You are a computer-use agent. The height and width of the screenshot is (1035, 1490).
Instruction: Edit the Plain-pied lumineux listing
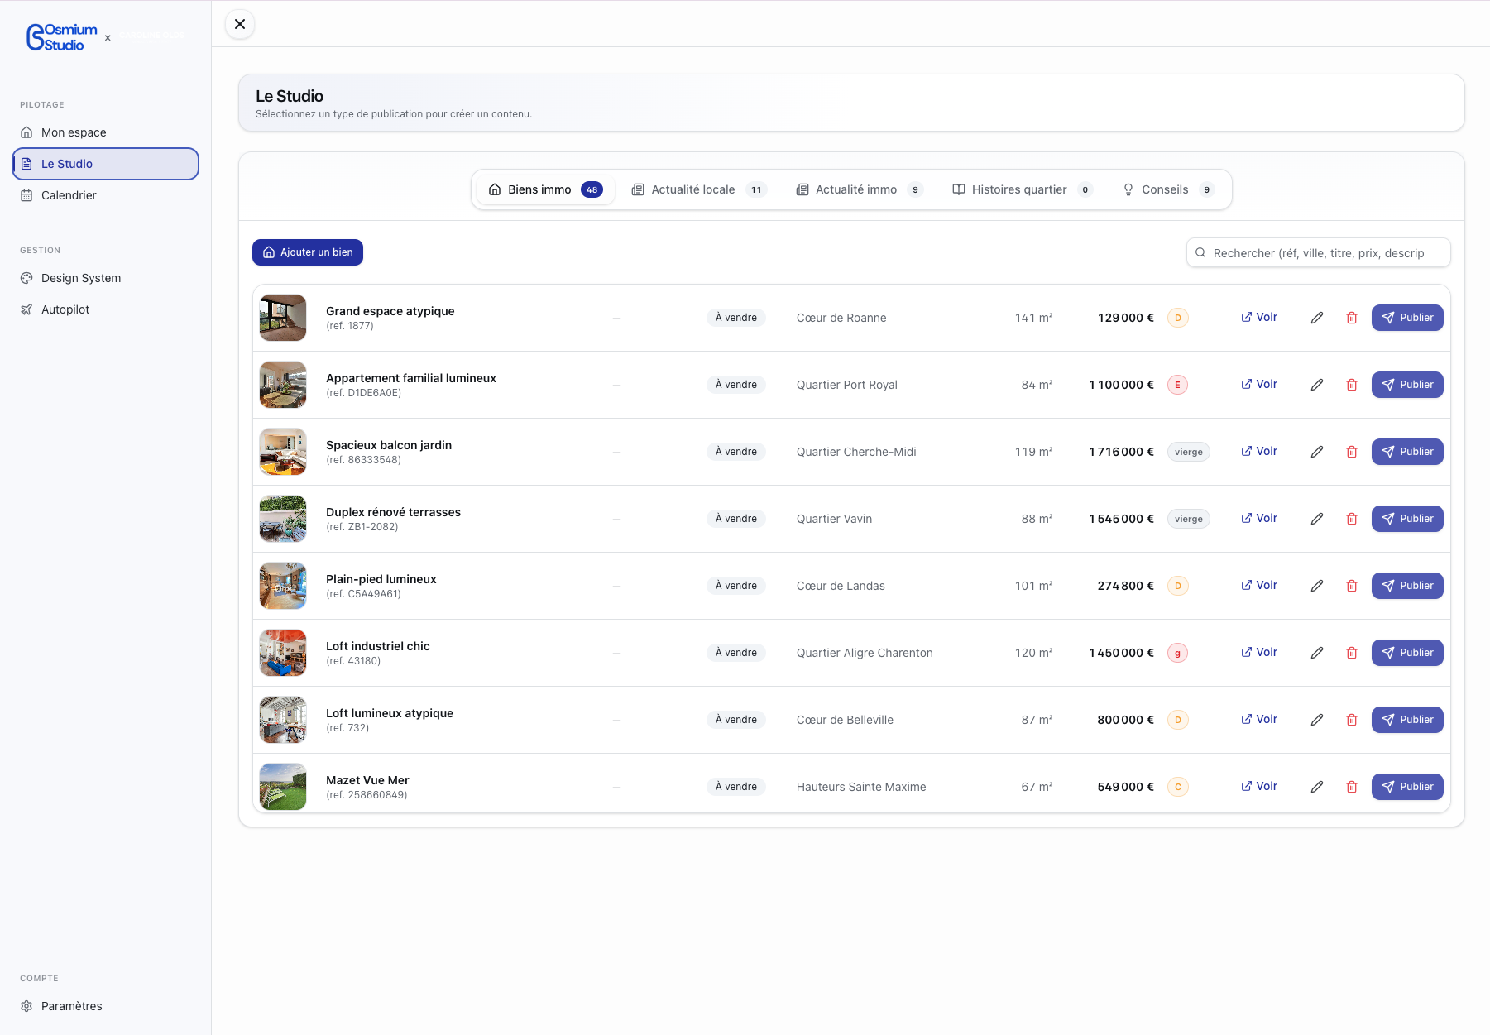coord(1317,586)
